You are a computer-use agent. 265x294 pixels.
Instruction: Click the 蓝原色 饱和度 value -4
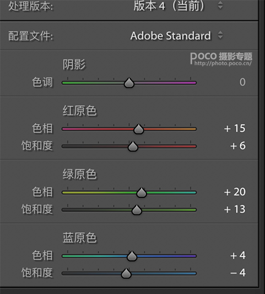pyautogui.click(x=237, y=272)
